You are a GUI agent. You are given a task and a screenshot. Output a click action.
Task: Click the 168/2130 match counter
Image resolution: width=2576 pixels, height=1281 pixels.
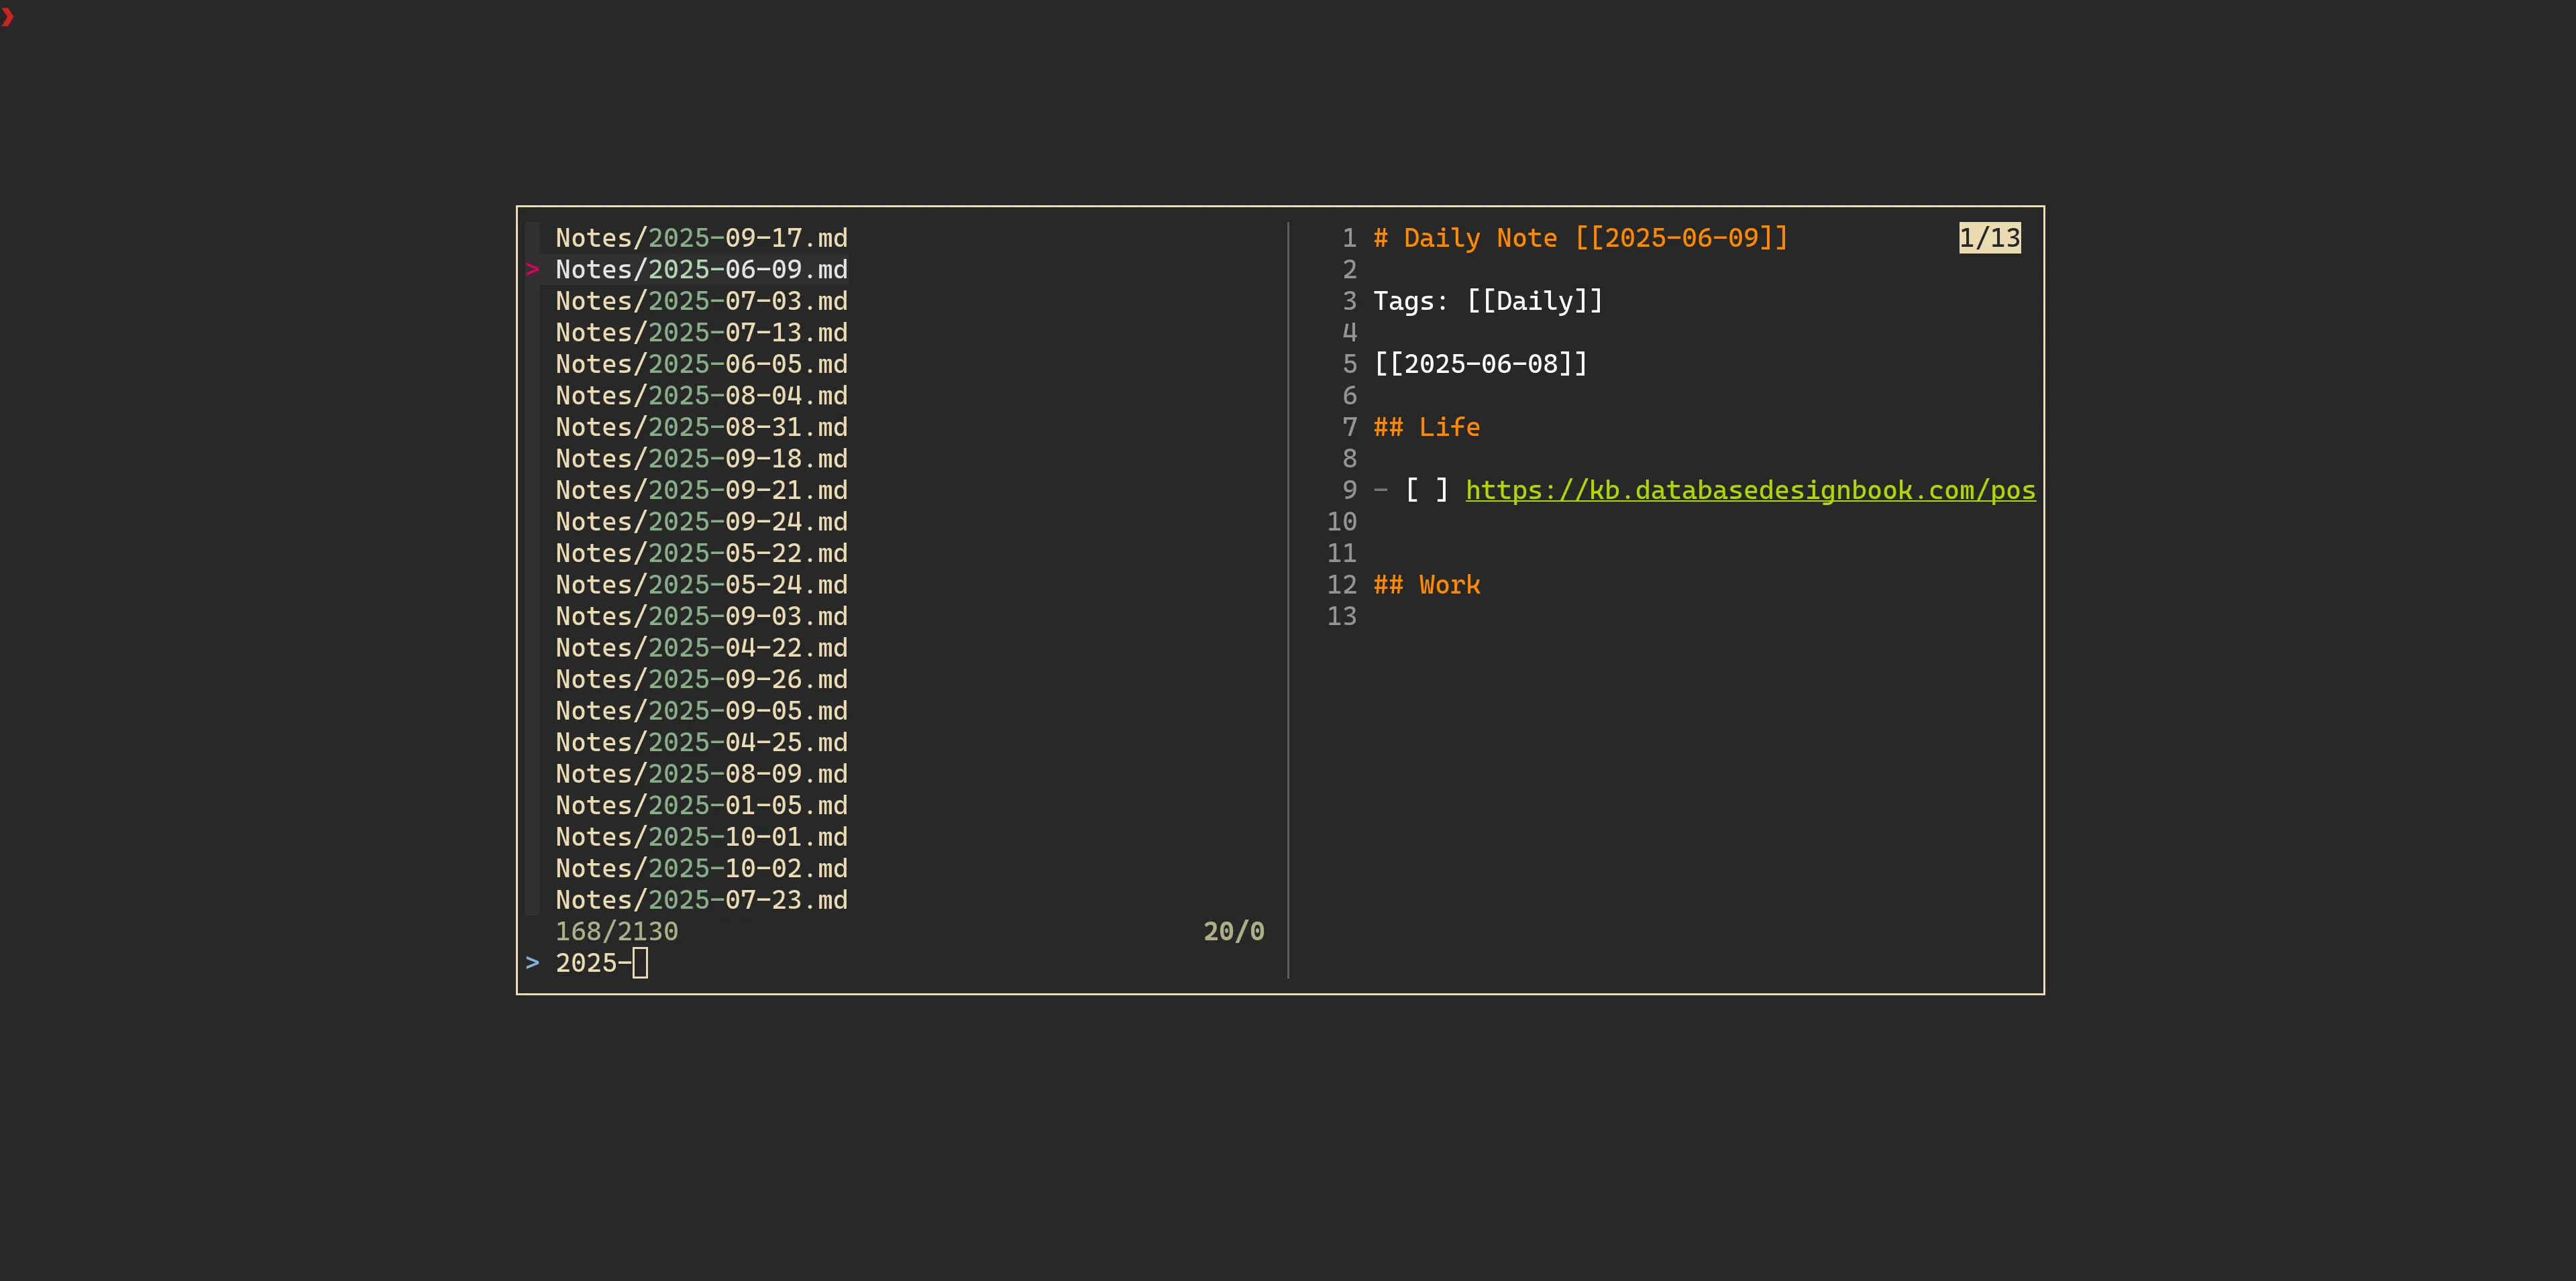[x=616, y=932]
